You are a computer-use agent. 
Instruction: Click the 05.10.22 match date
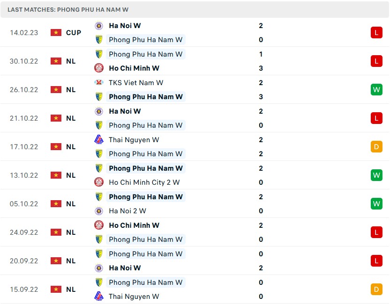[x=24, y=204]
